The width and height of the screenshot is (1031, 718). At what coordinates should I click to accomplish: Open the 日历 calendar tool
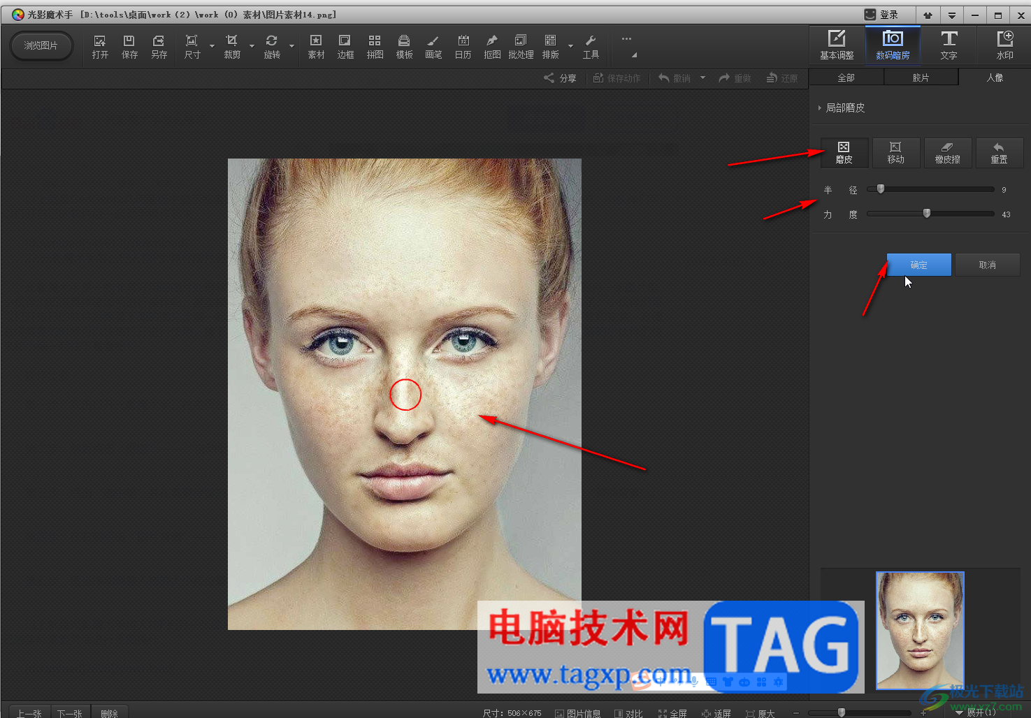pyautogui.click(x=463, y=46)
